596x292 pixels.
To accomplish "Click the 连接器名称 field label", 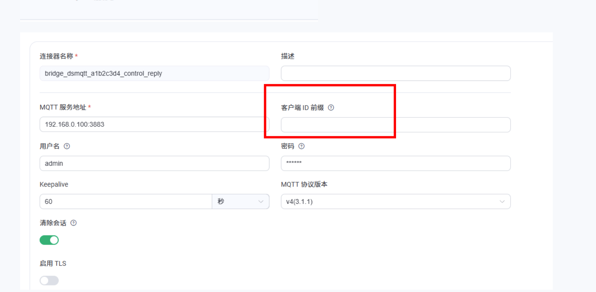I will click(56, 56).
